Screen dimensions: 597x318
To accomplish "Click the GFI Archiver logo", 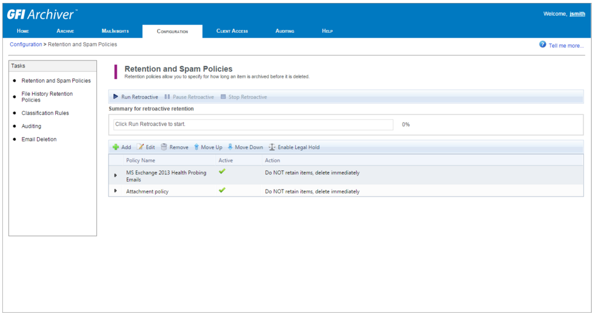I will (x=41, y=15).
